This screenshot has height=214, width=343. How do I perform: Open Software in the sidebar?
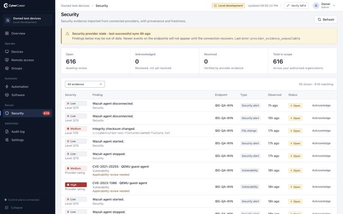pos(27,95)
